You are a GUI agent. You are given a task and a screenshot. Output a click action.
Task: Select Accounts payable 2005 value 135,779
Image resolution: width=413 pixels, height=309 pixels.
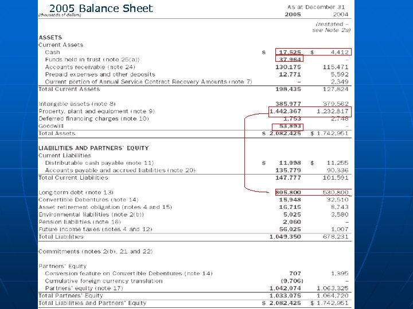288,171
